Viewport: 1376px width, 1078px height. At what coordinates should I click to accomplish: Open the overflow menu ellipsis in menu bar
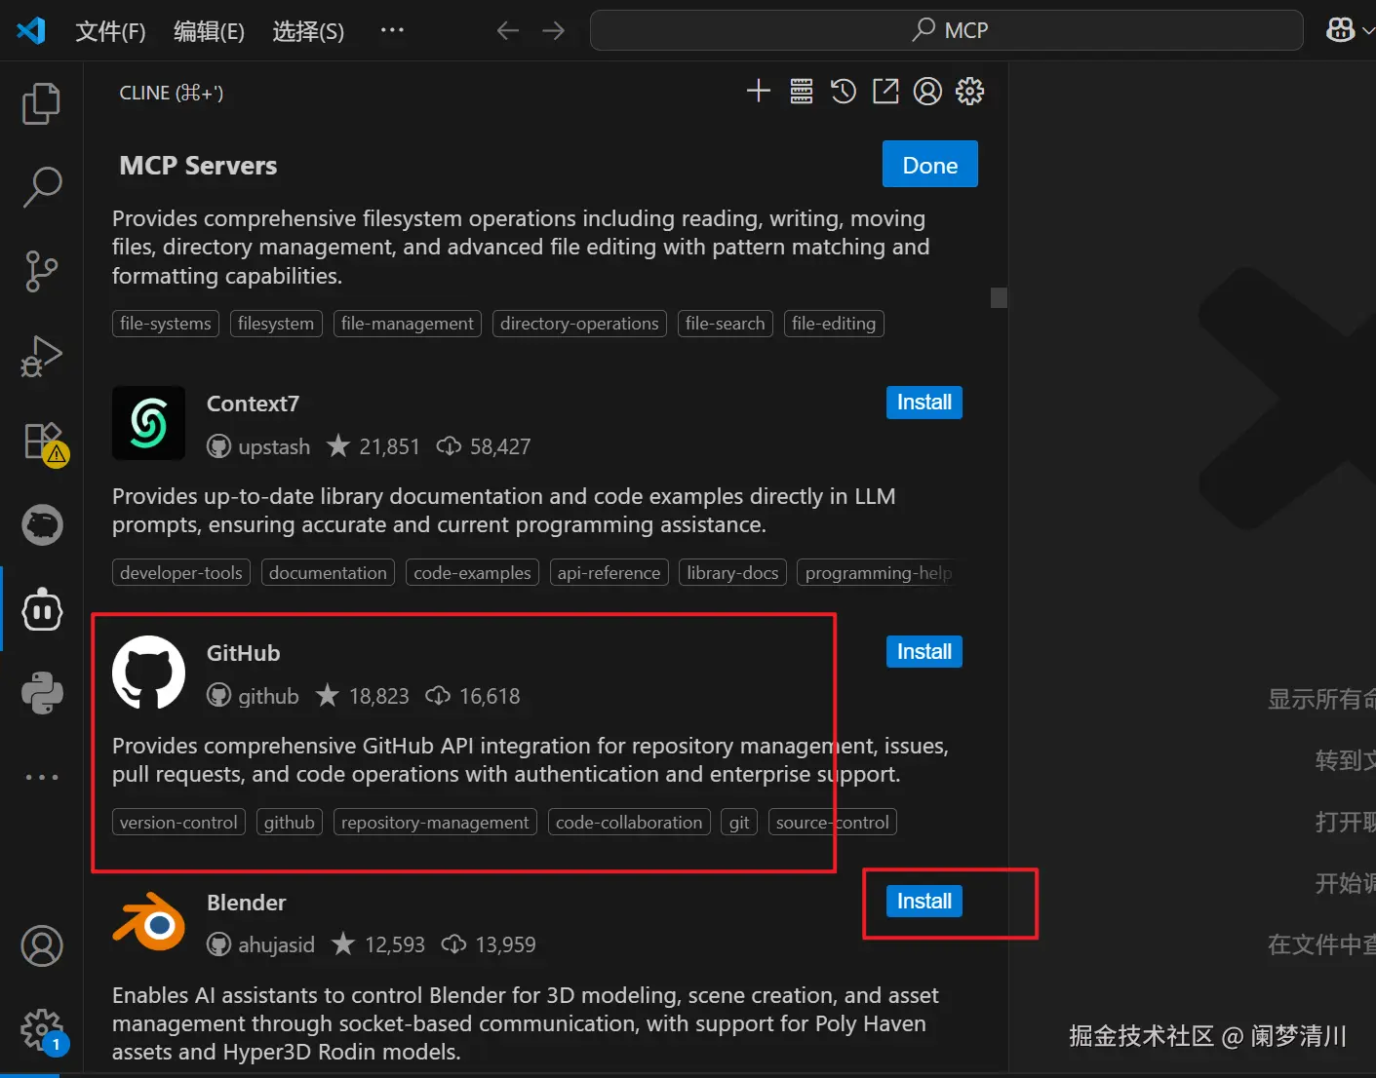pyautogui.click(x=392, y=30)
